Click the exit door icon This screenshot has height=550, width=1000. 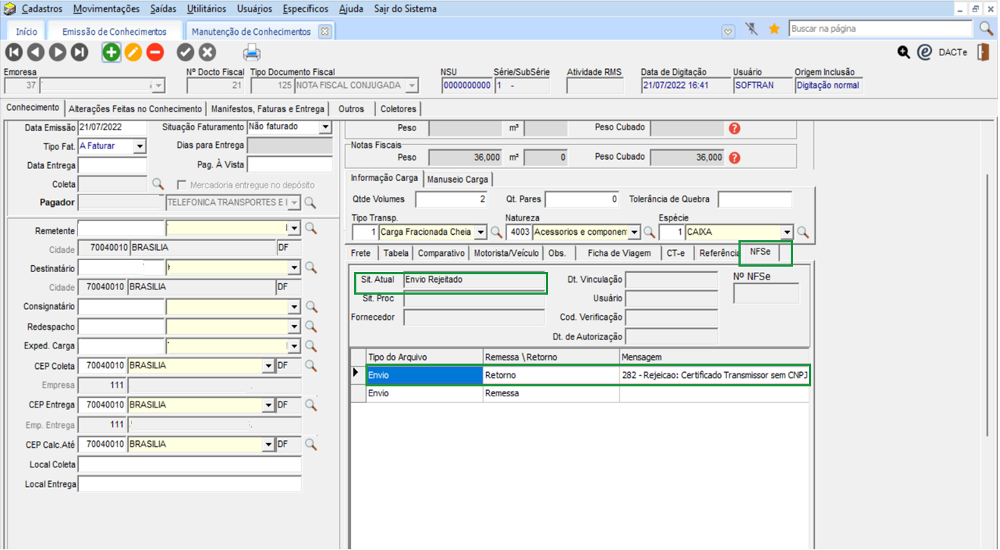point(983,52)
